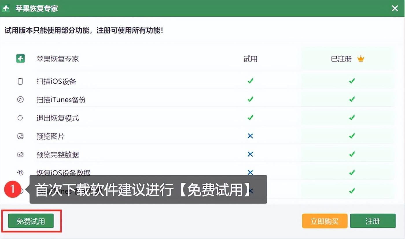Click the music icon beside 扫描iTunes备份
The width and height of the screenshot is (405, 239).
pyautogui.click(x=20, y=100)
